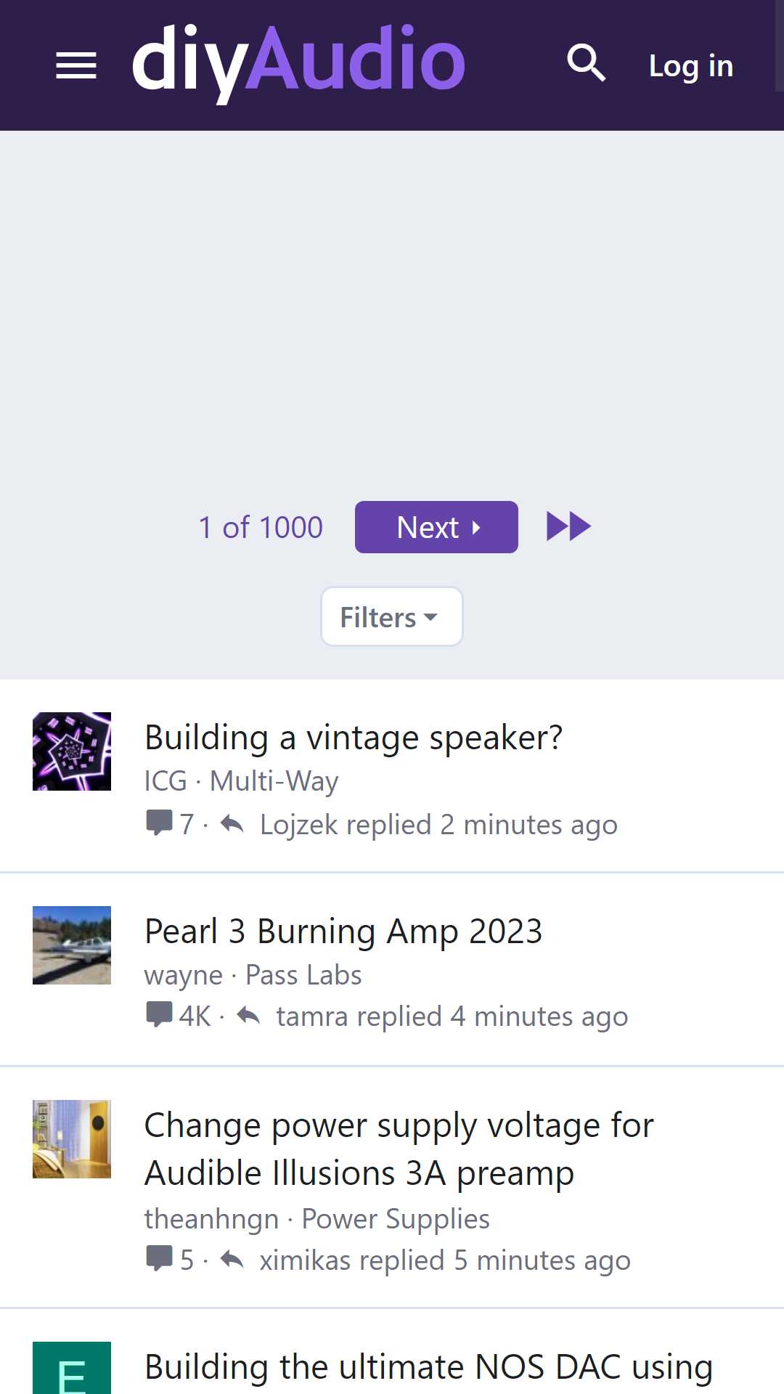Log in to the forum
This screenshot has height=1394, width=784.
pos(691,65)
